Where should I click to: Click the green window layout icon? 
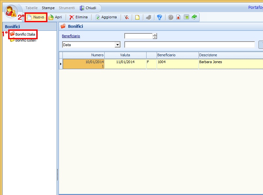(186, 17)
